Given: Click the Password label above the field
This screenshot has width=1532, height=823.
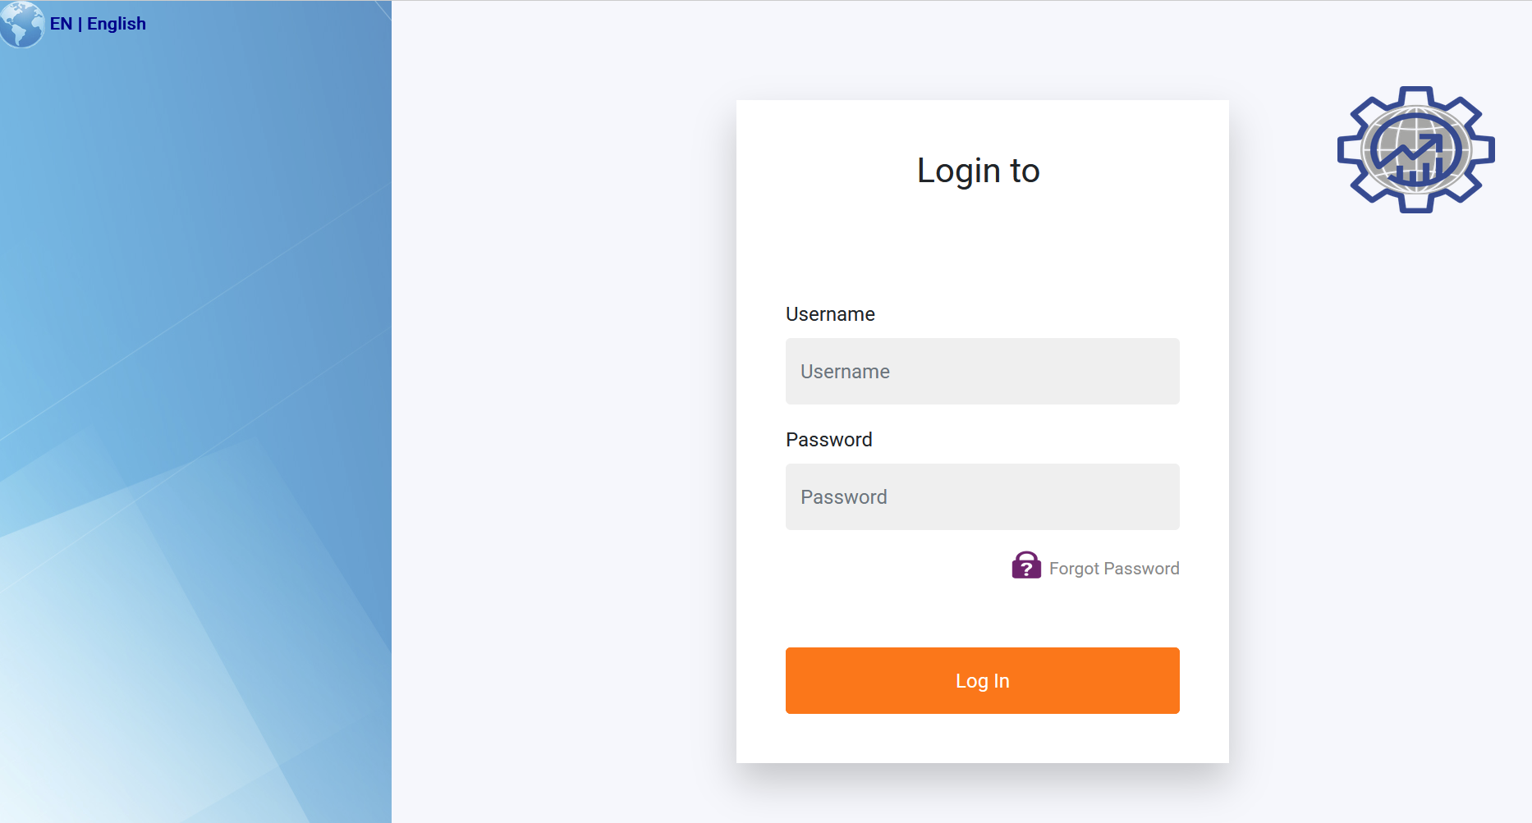Looking at the screenshot, I should (828, 440).
